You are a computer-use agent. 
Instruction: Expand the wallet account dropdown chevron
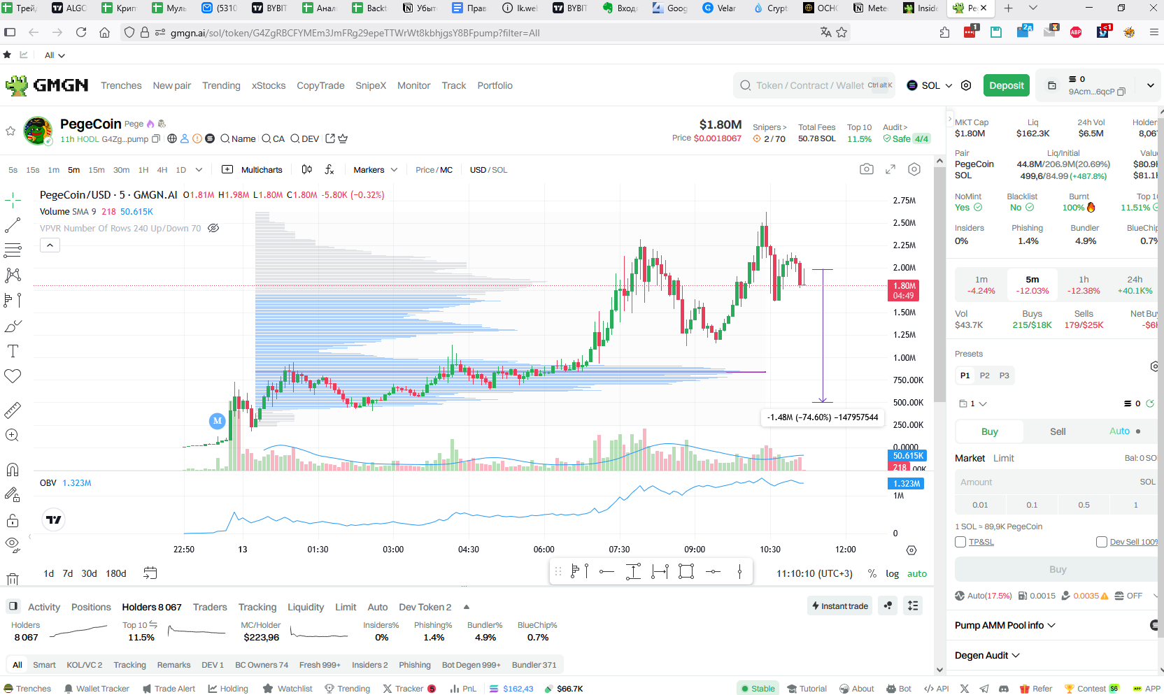pyautogui.click(x=1150, y=85)
